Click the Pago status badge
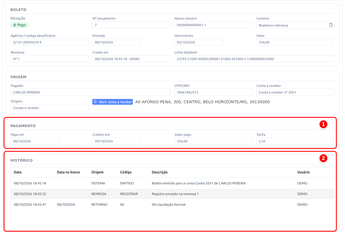This screenshot has height=233, width=345. 20,25
